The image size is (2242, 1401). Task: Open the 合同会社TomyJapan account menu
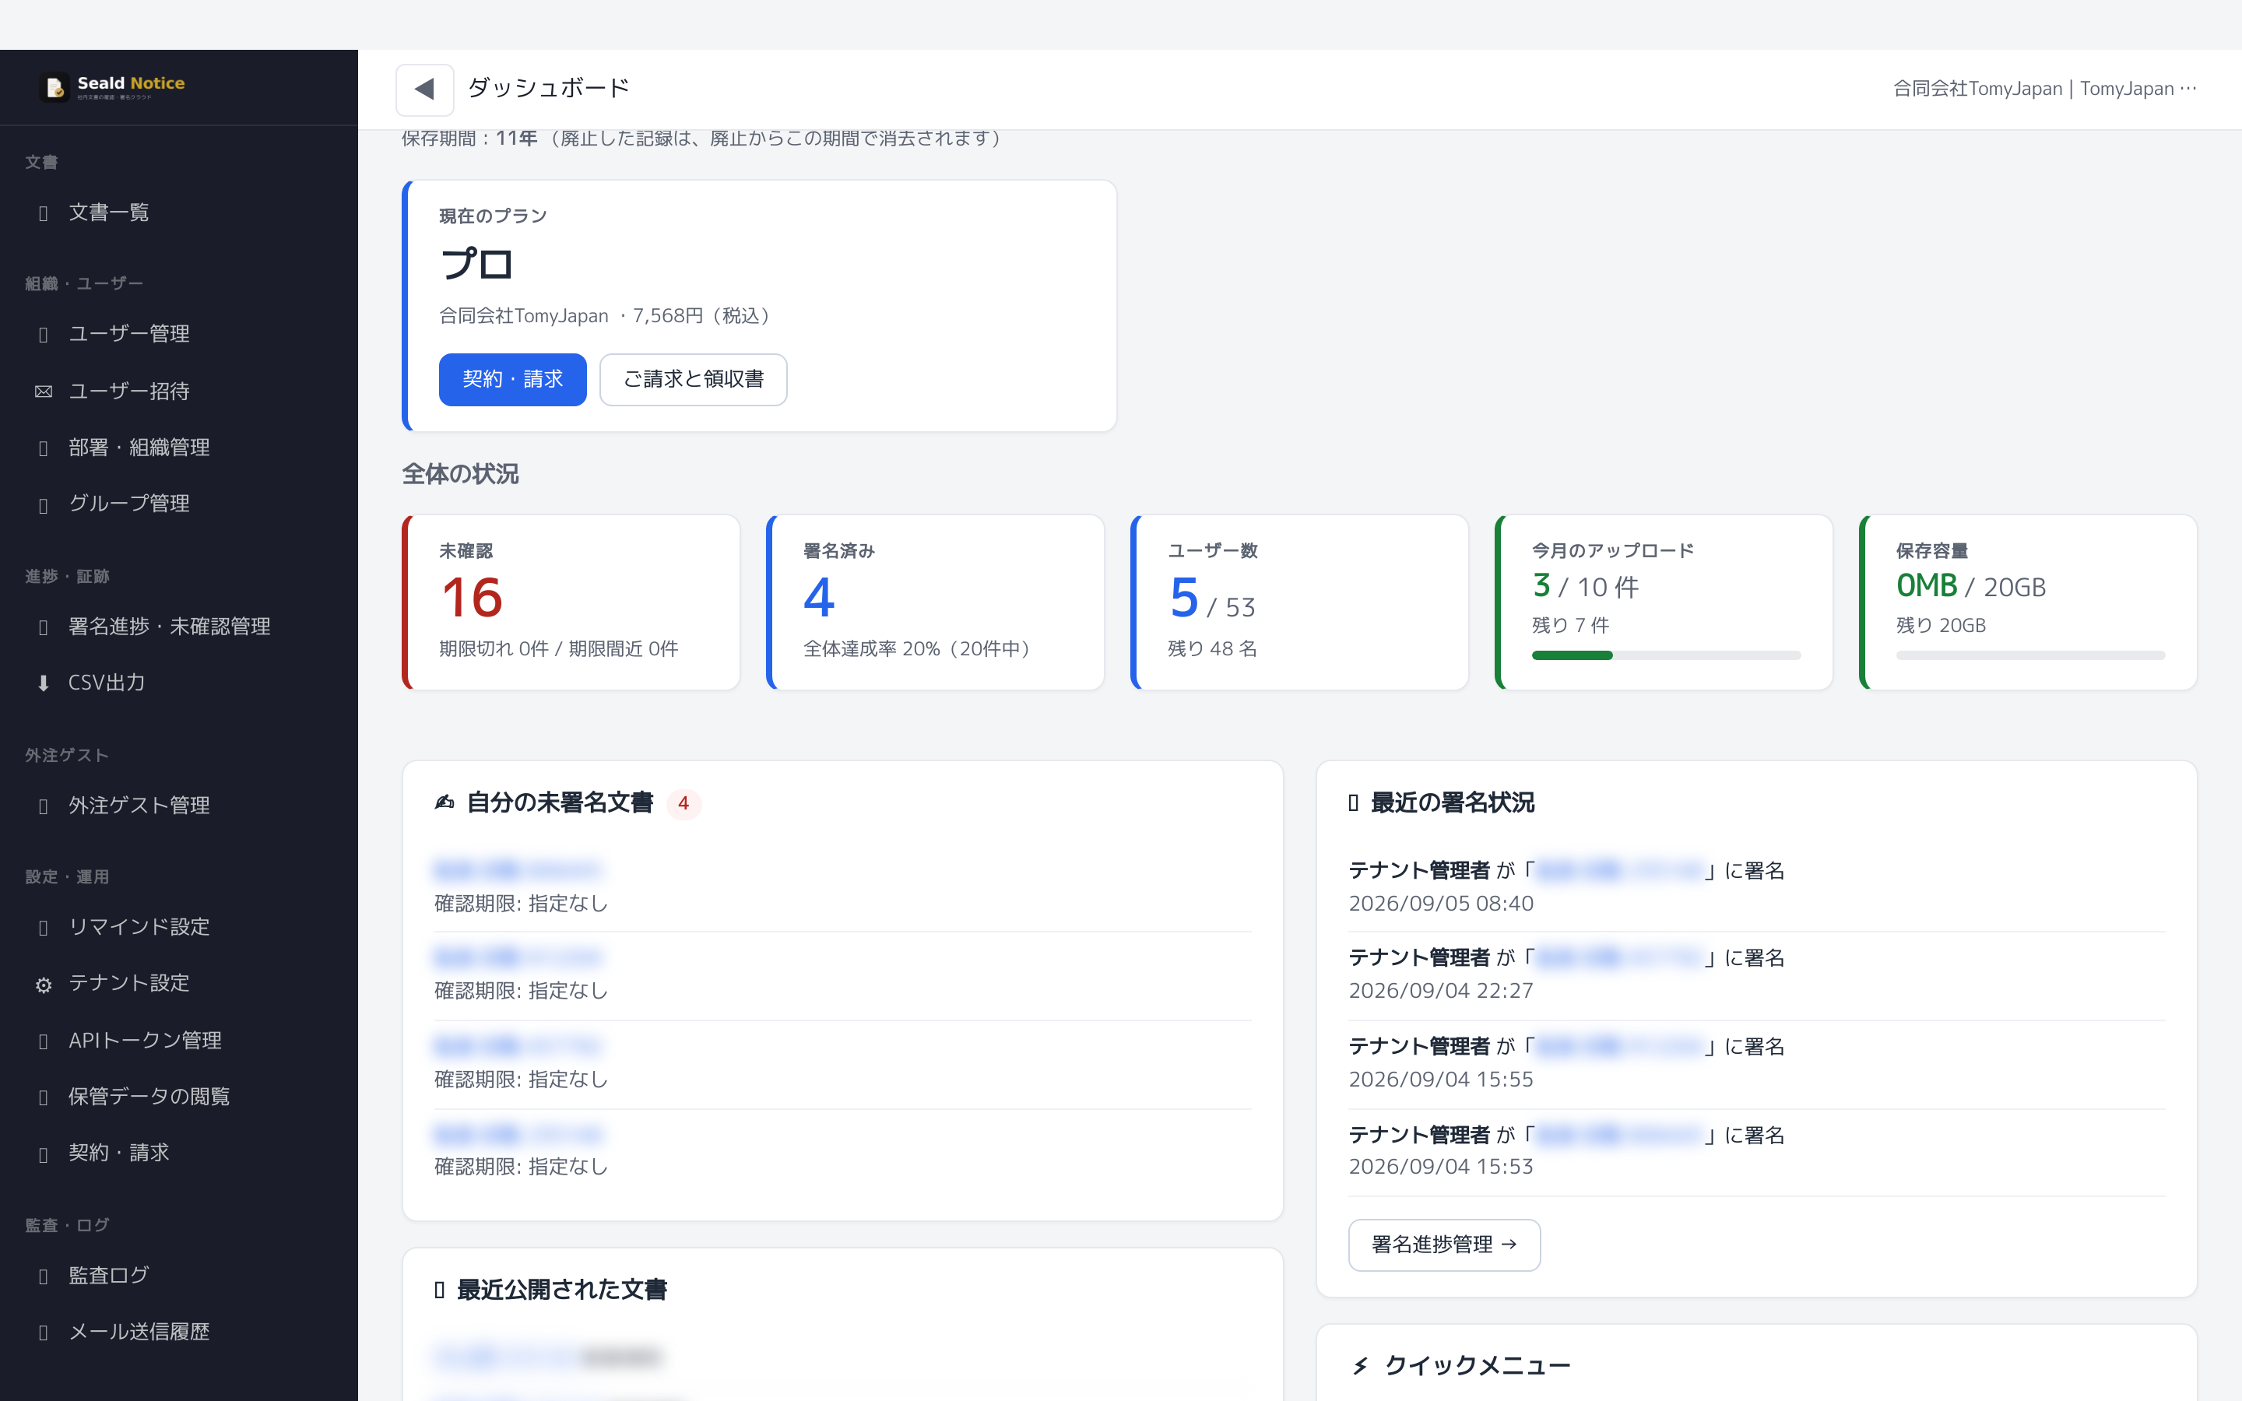[2045, 89]
